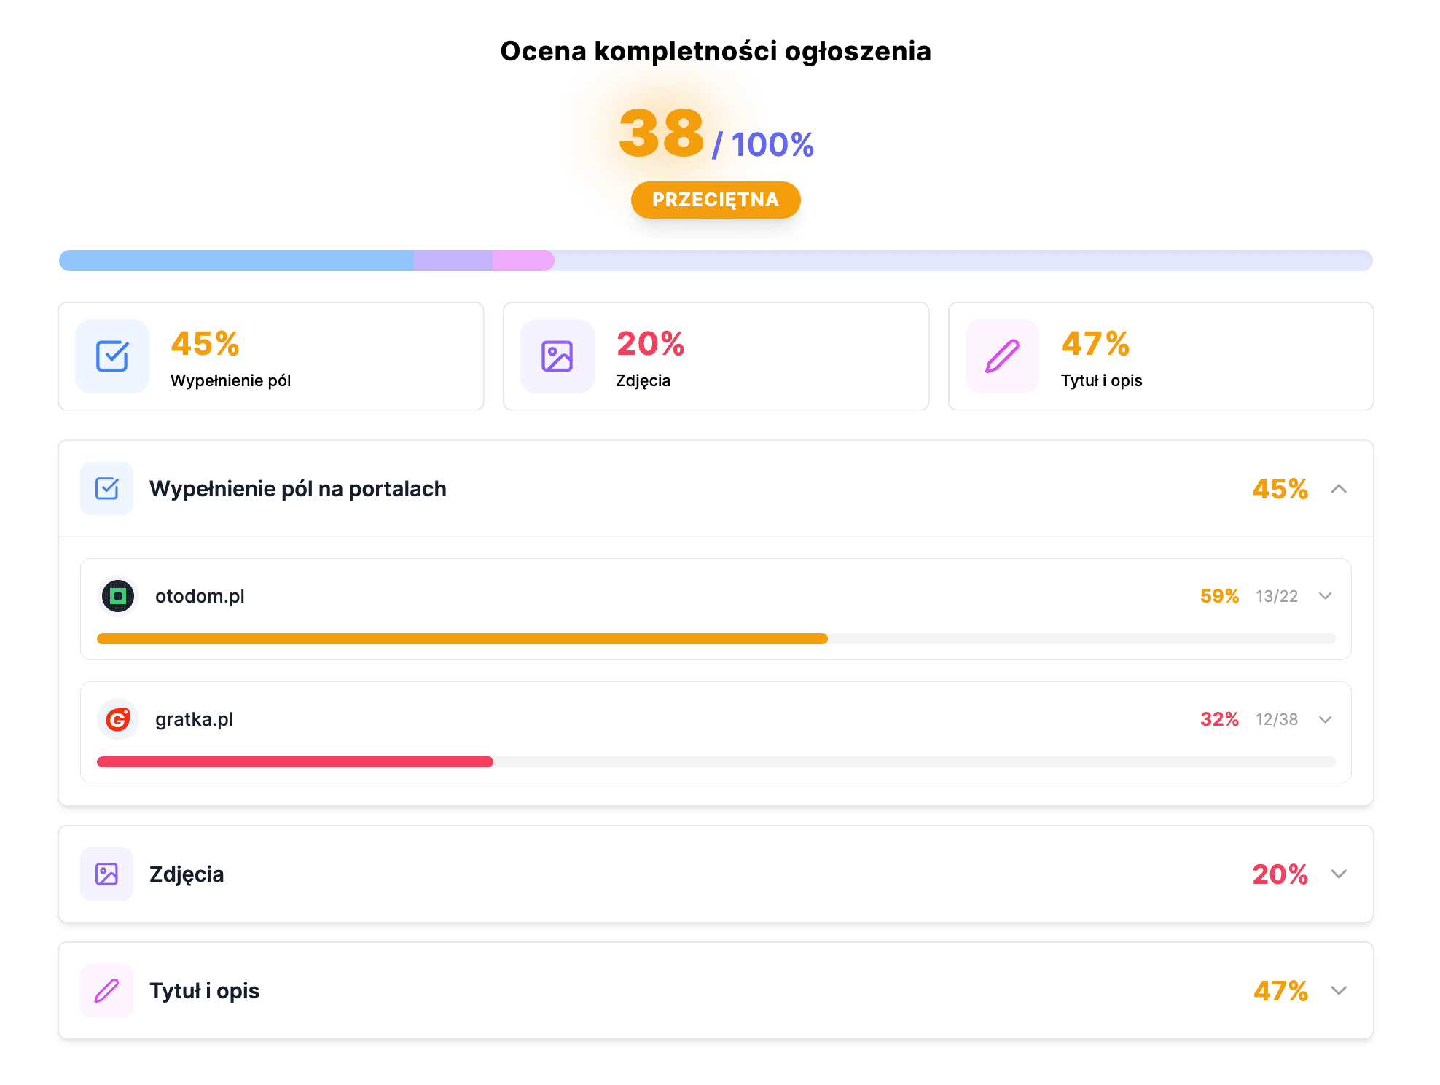Expand the Tytuł i opis section

point(1338,991)
